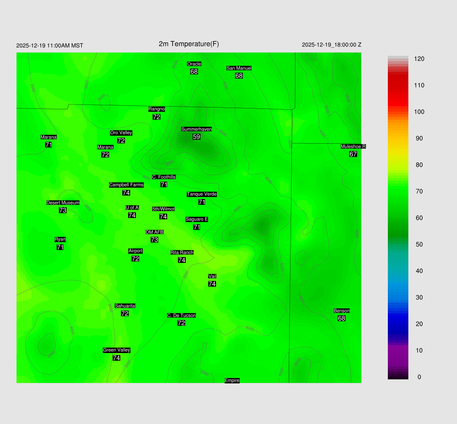
Task: Click Summerhaven's 59 degree temperature reading
Action: point(196,137)
